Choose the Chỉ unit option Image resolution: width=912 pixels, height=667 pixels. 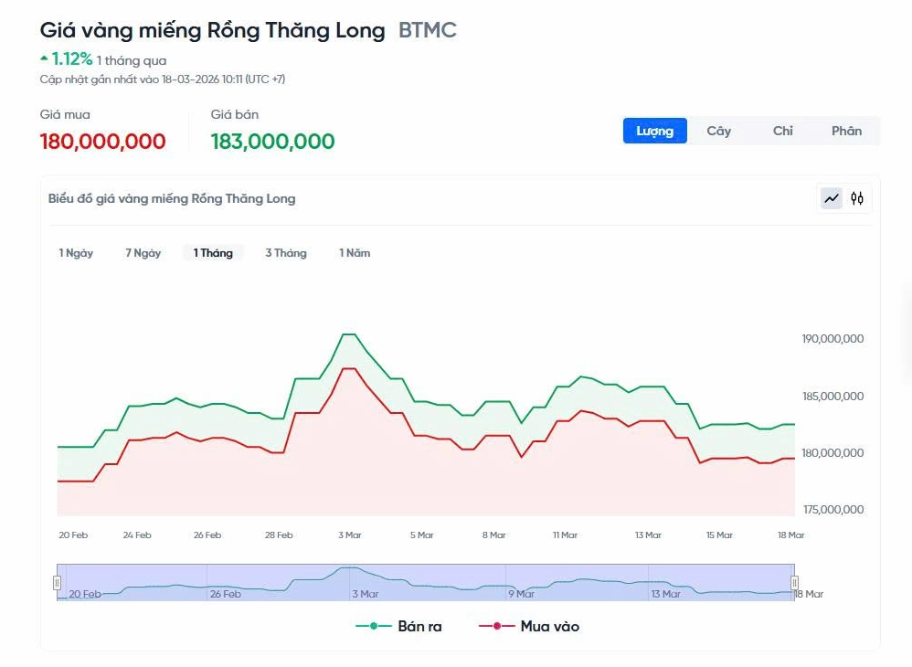782,131
